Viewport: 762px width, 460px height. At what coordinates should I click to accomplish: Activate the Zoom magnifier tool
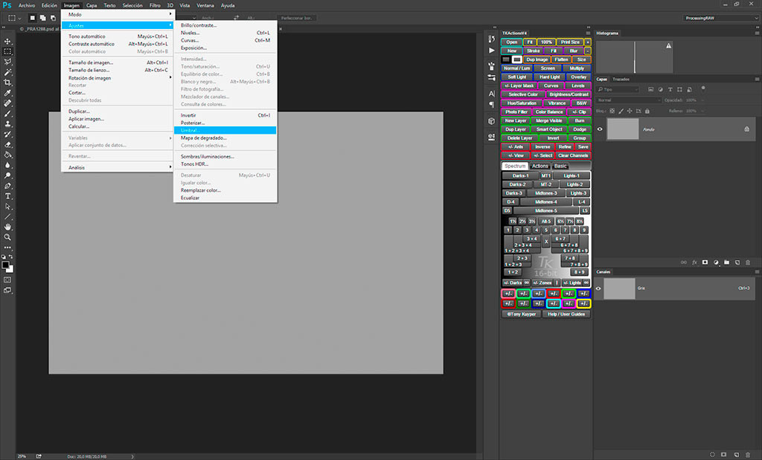pyautogui.click(x=7, y=236)
